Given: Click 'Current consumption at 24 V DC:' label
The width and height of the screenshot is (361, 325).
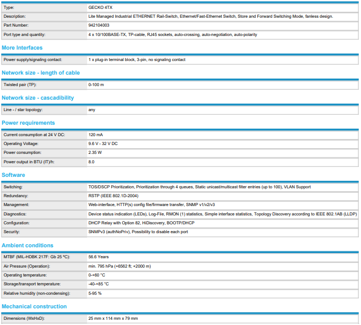Looking at the screenshot, I should click(34, 135).
